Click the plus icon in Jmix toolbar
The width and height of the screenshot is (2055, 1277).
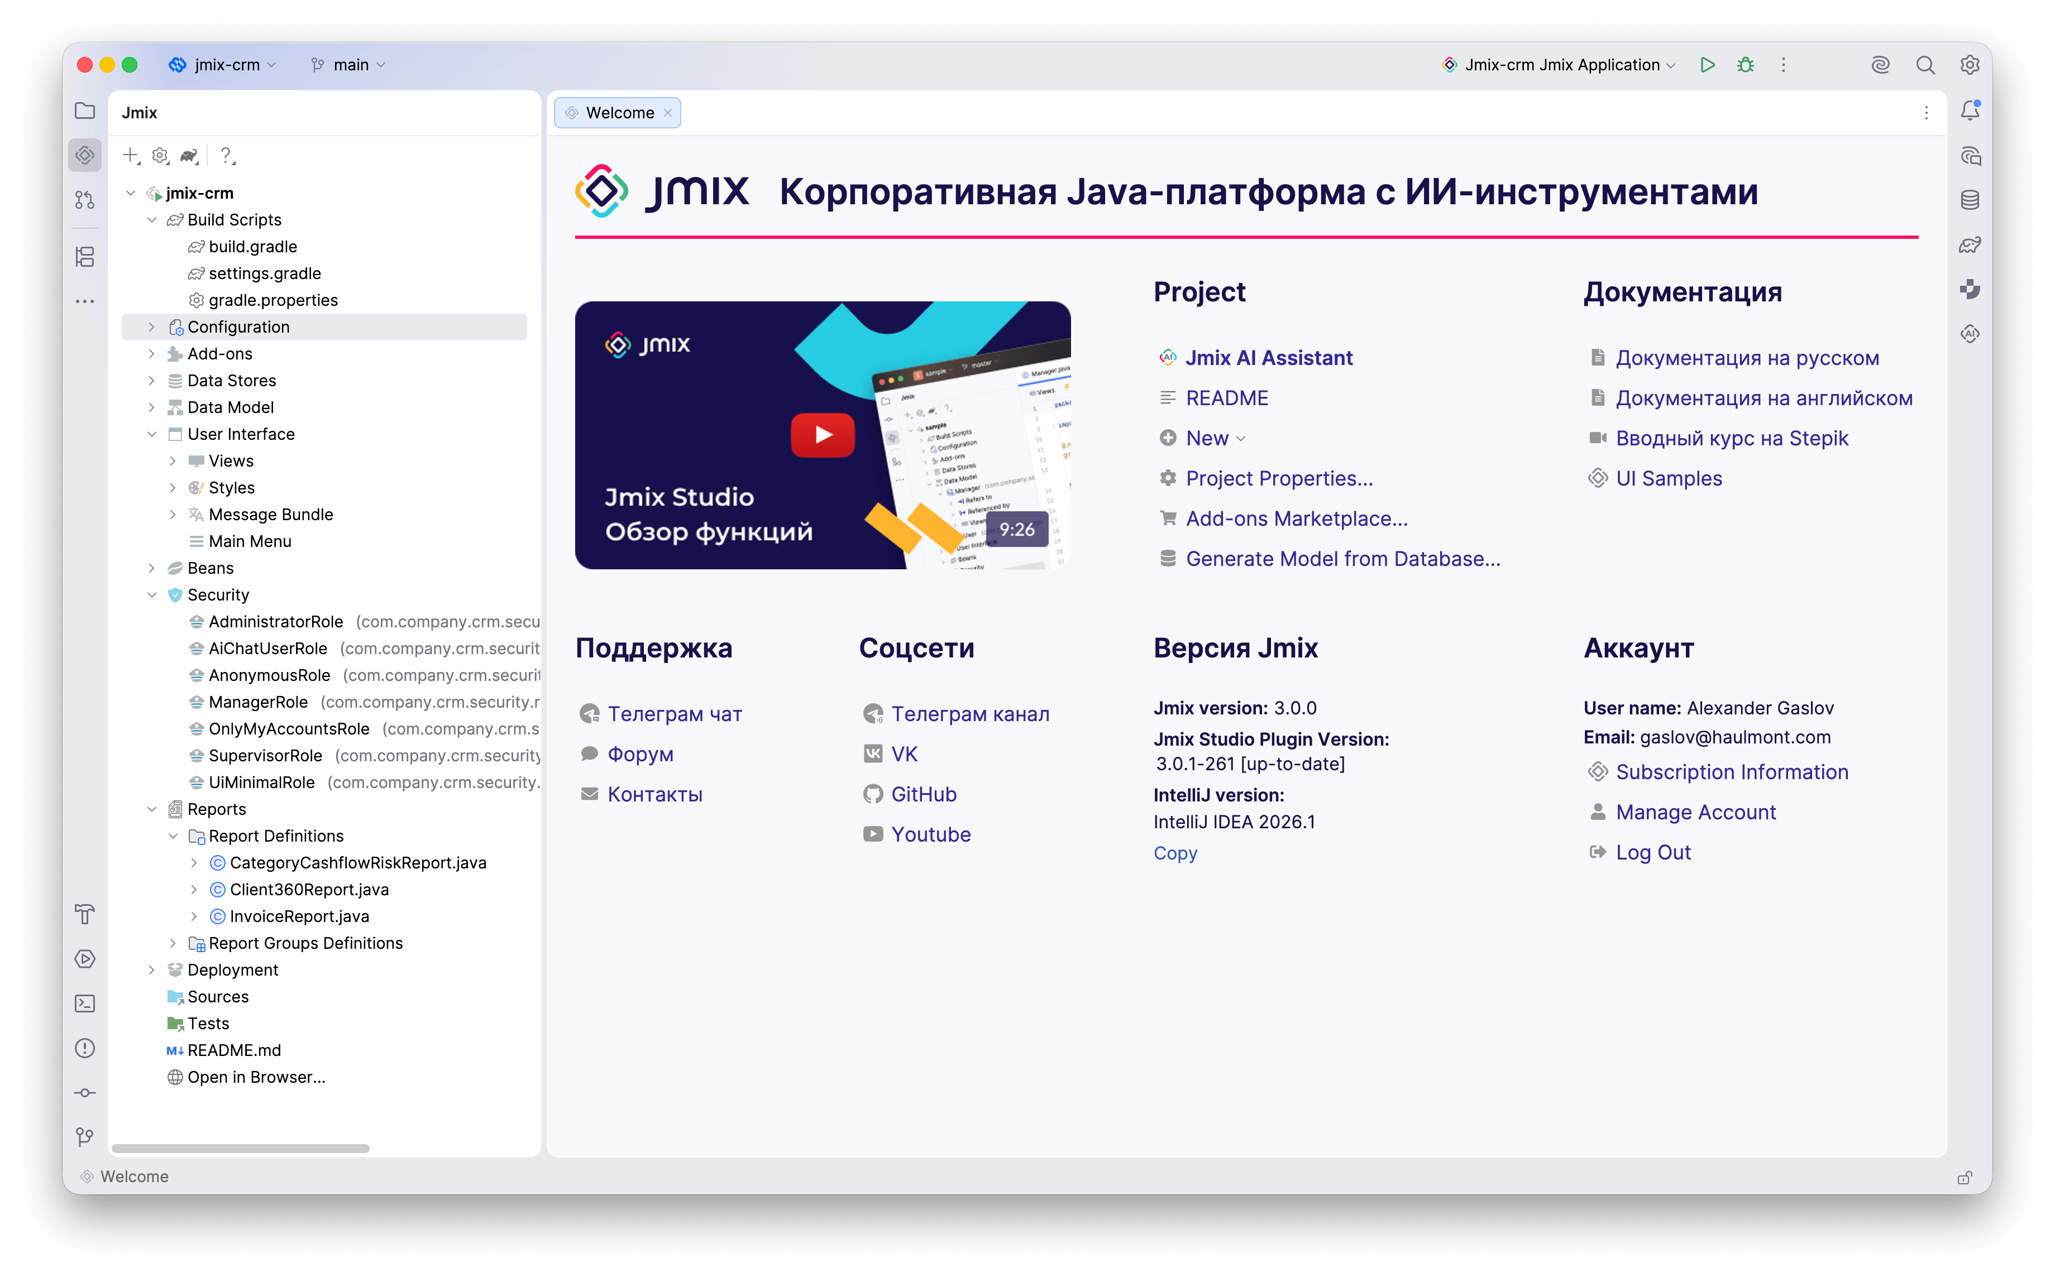click(x=131, y=155)
